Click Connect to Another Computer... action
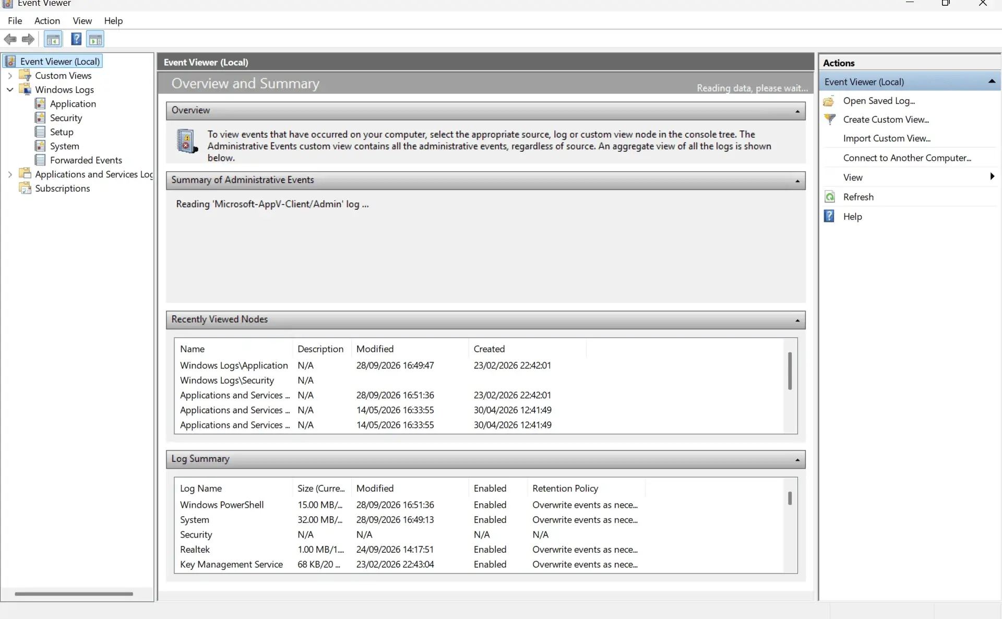Viewport: 1002px width, 619px height. [x=907, y=158]
